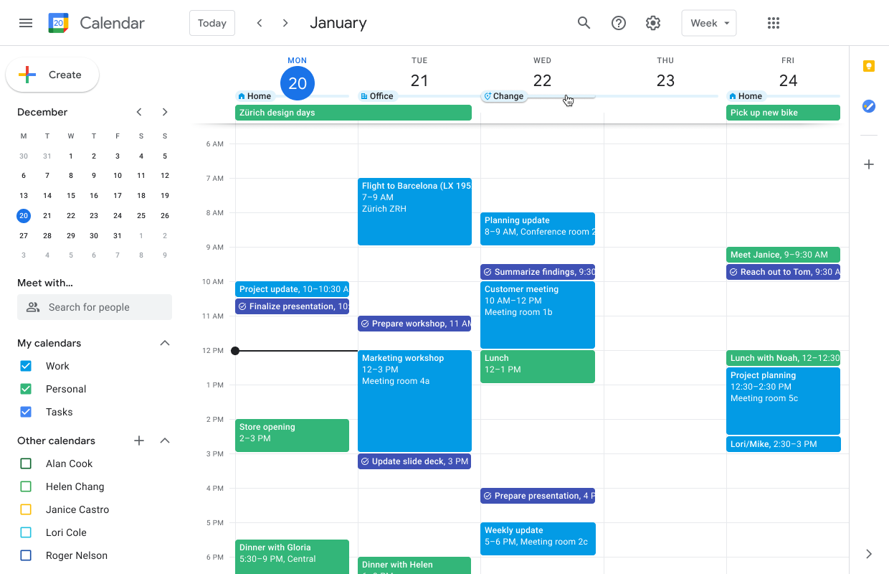Show next month in mini calendar
The width and height of the screenshot is (889, 574).
pyautogui.click(x=165, y=112)
